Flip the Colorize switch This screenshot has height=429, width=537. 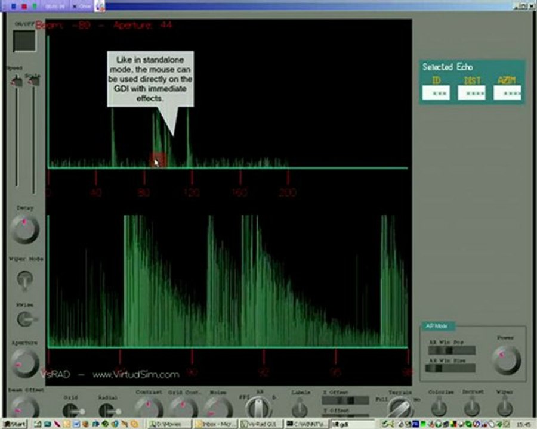(439, 408)
